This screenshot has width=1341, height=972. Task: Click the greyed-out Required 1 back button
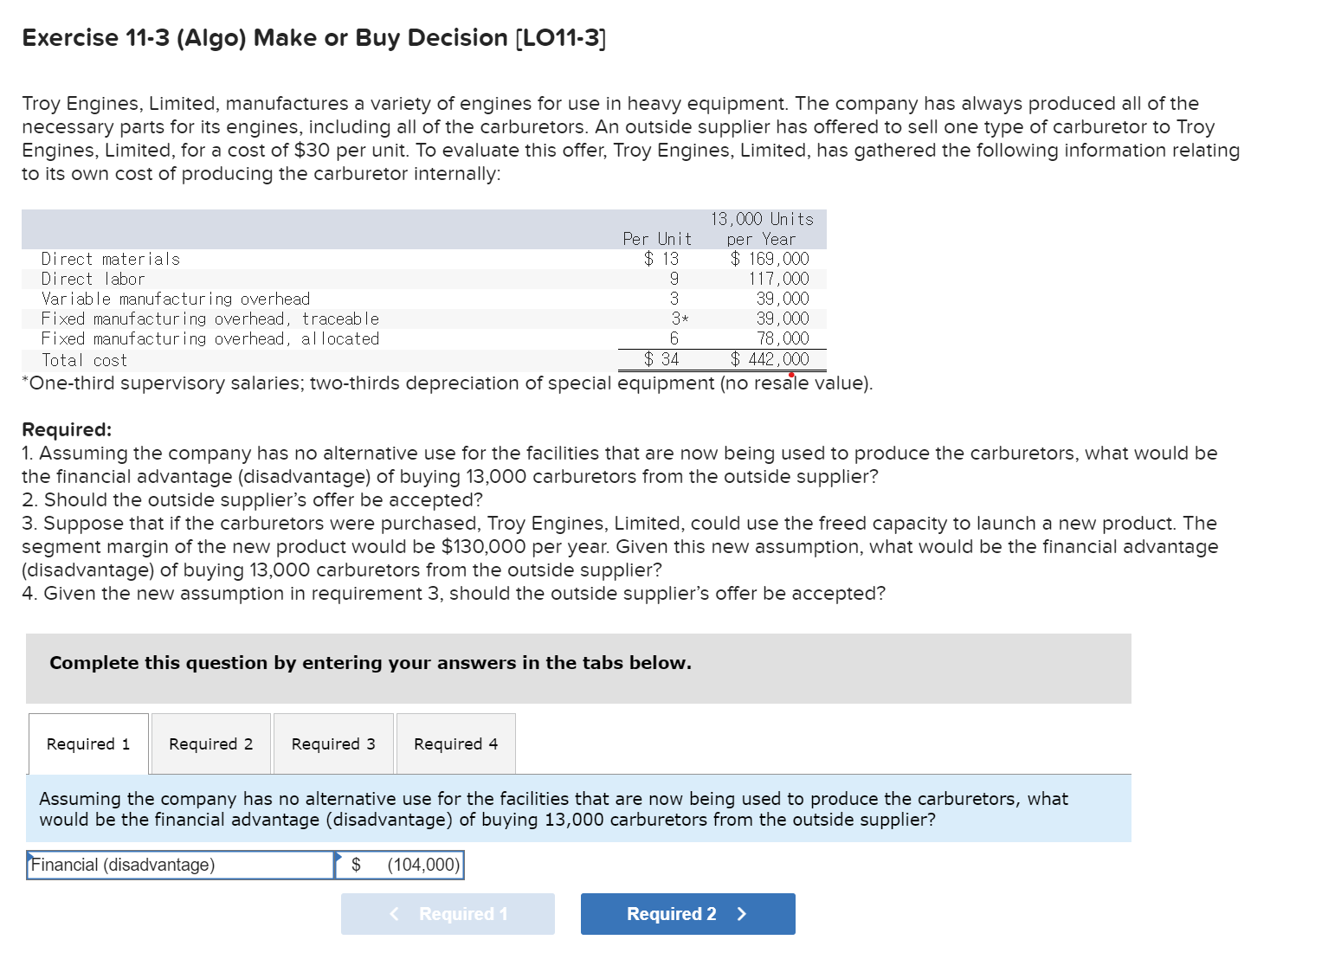[x=448, y=914]
